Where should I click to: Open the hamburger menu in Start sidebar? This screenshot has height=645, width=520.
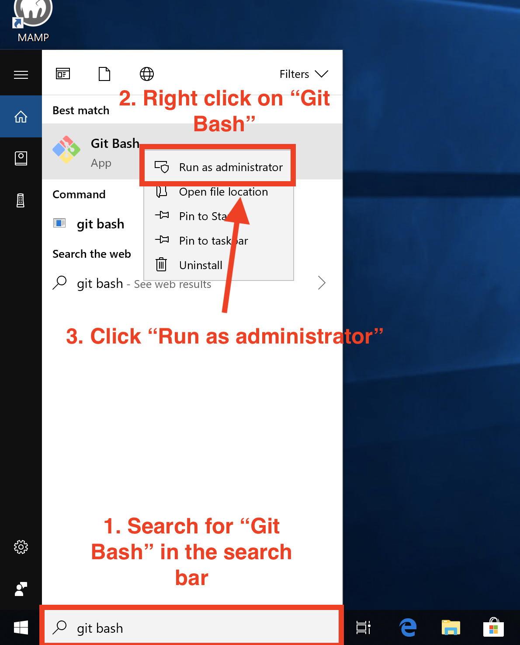[x=21, y=75]
